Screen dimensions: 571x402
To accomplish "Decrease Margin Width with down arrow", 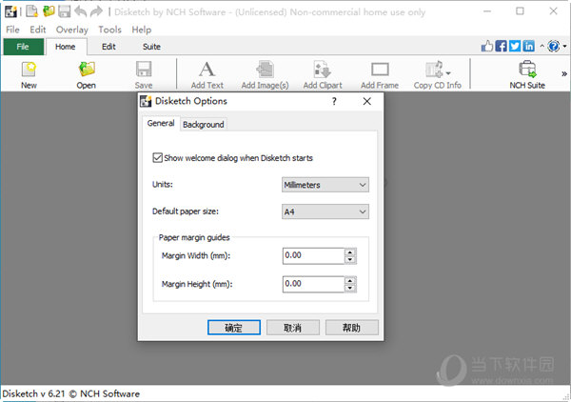I will [350, 259].
